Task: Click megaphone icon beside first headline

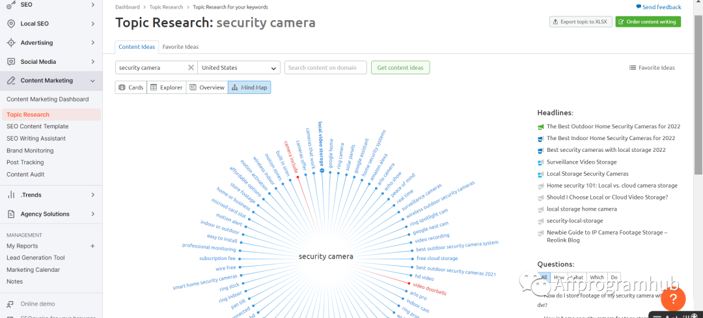Action: coord(541,126)
